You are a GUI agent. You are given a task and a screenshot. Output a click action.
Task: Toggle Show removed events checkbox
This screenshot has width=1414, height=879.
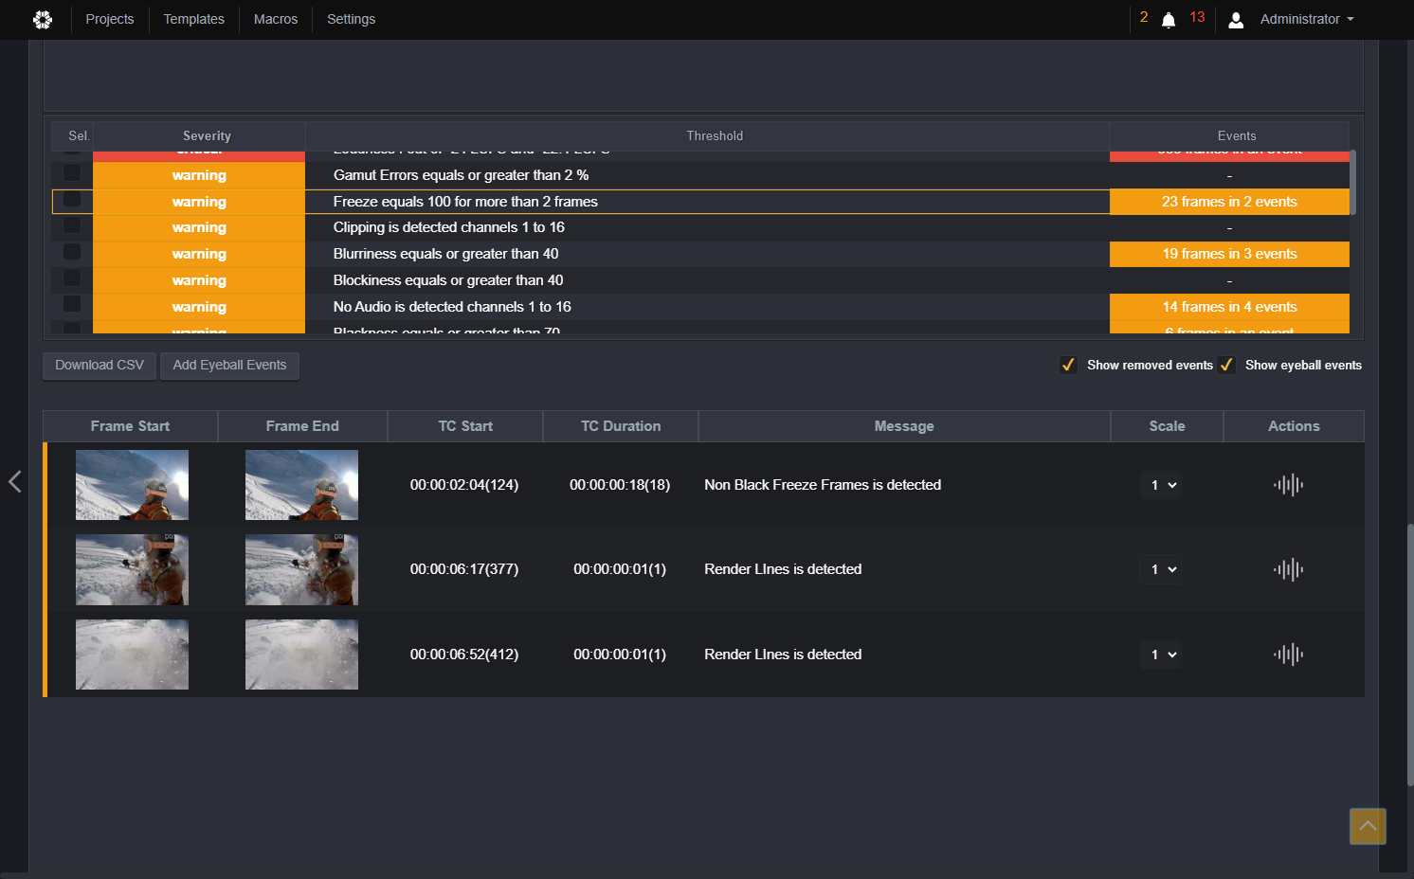coord(1068,365)
